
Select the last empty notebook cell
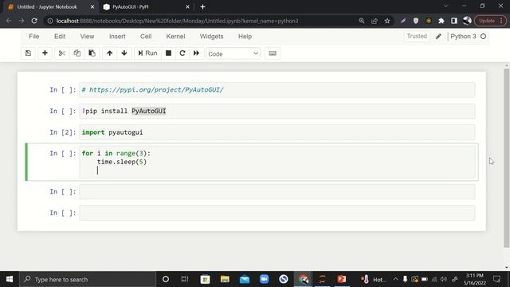point(277,213)
